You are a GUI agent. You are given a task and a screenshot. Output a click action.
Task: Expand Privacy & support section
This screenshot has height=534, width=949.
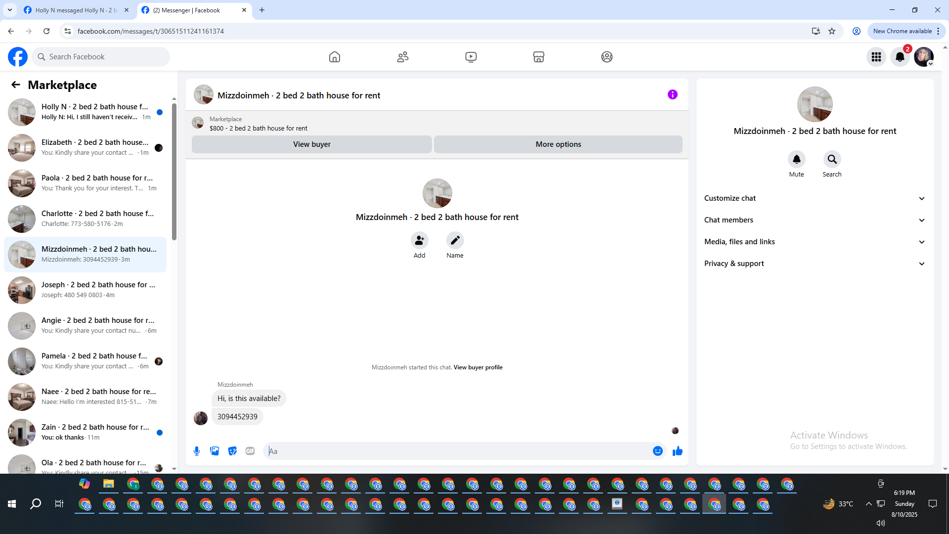click(814, 264)
